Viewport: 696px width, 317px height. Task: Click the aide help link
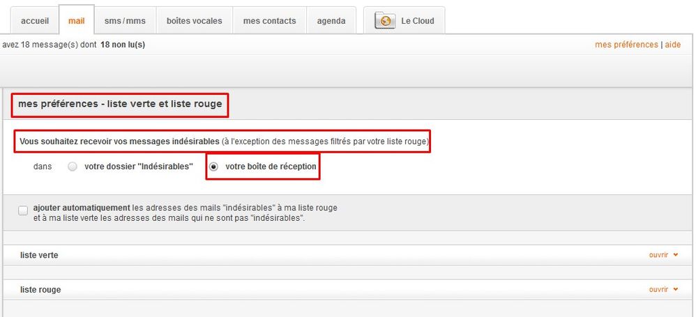(x=672, y=45)
